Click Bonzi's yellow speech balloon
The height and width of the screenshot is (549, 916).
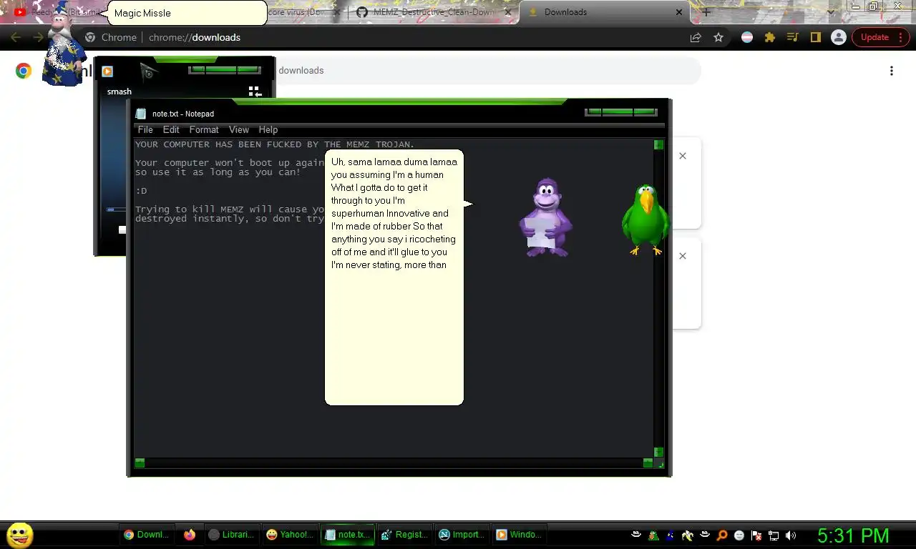(394, 277)
